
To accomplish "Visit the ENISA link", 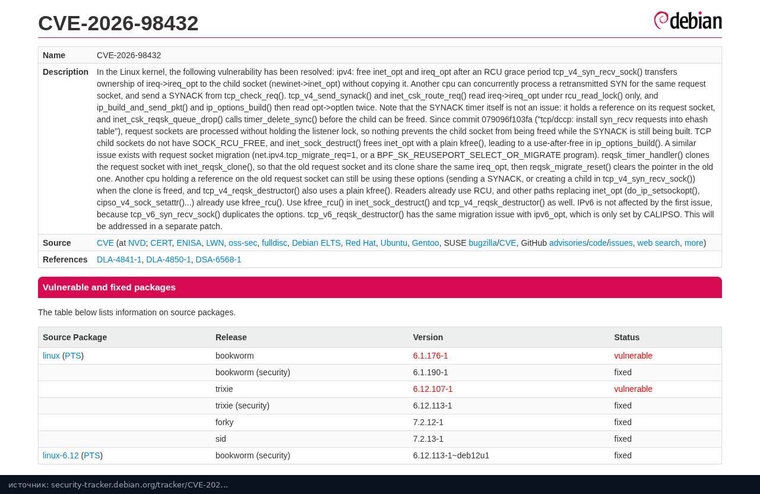I will tap(189, 243).
